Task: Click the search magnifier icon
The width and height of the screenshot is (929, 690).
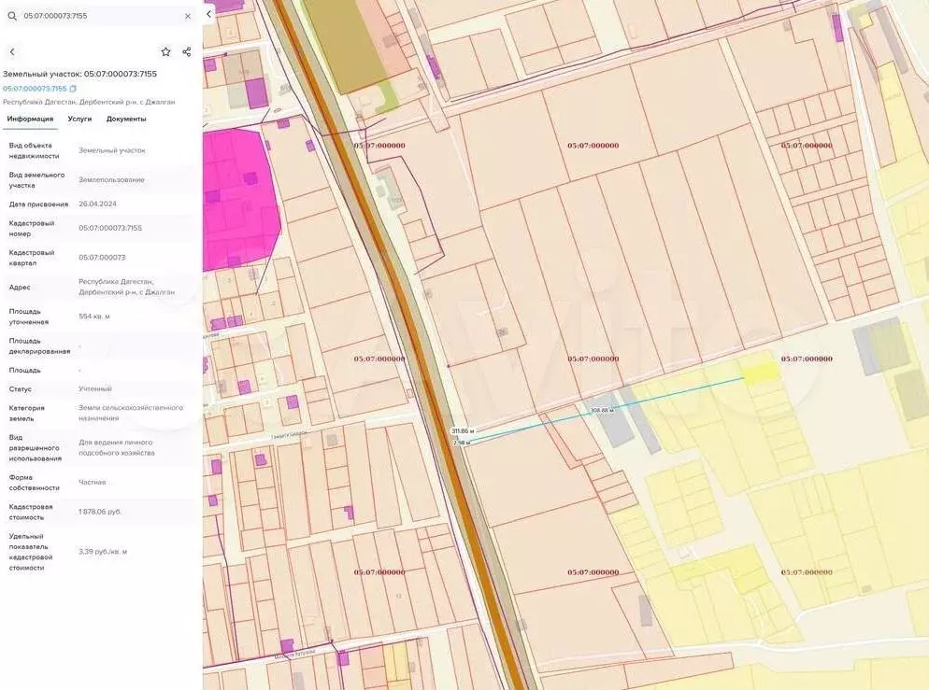Action: point(12,16)
